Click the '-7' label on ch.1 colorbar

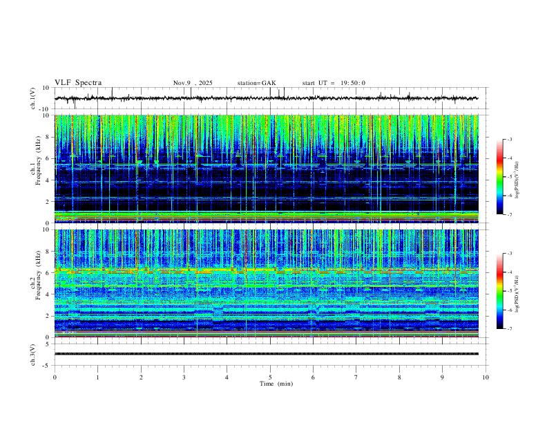point(510,214)
